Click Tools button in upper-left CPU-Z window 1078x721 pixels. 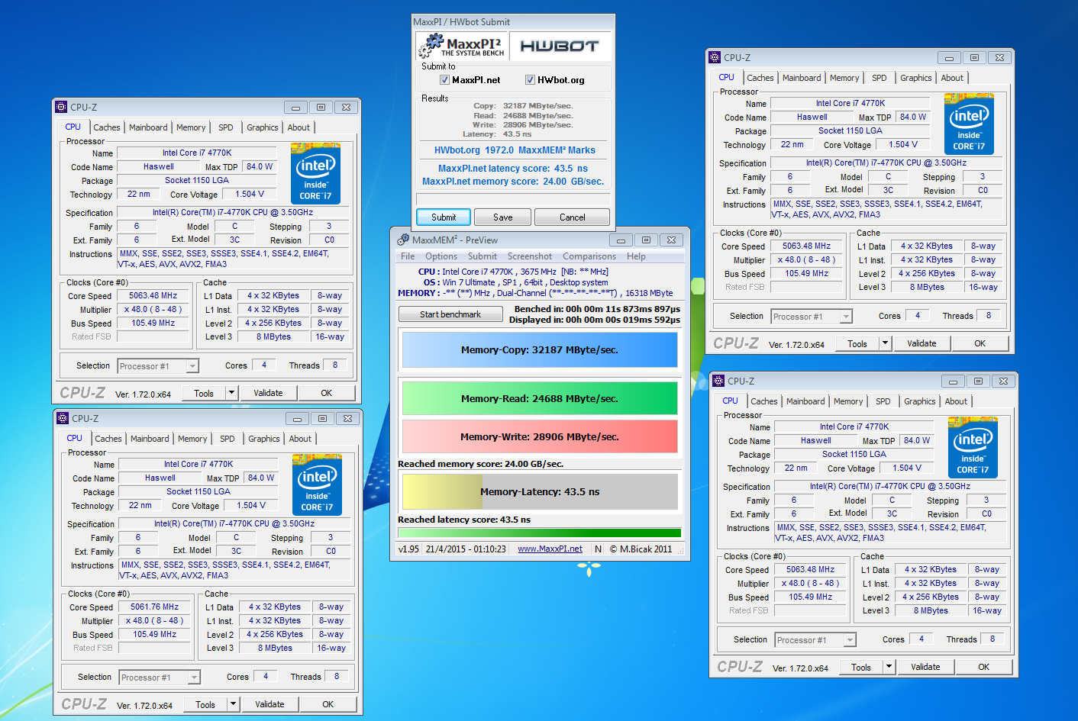click(x=204, y=393)
